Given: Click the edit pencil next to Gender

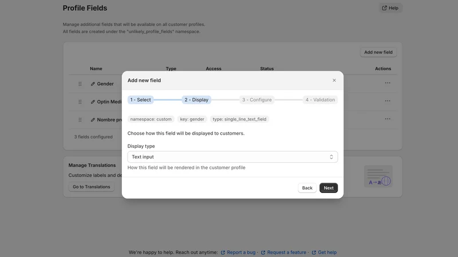Looking at the screenshot, I should coord(93,84).
